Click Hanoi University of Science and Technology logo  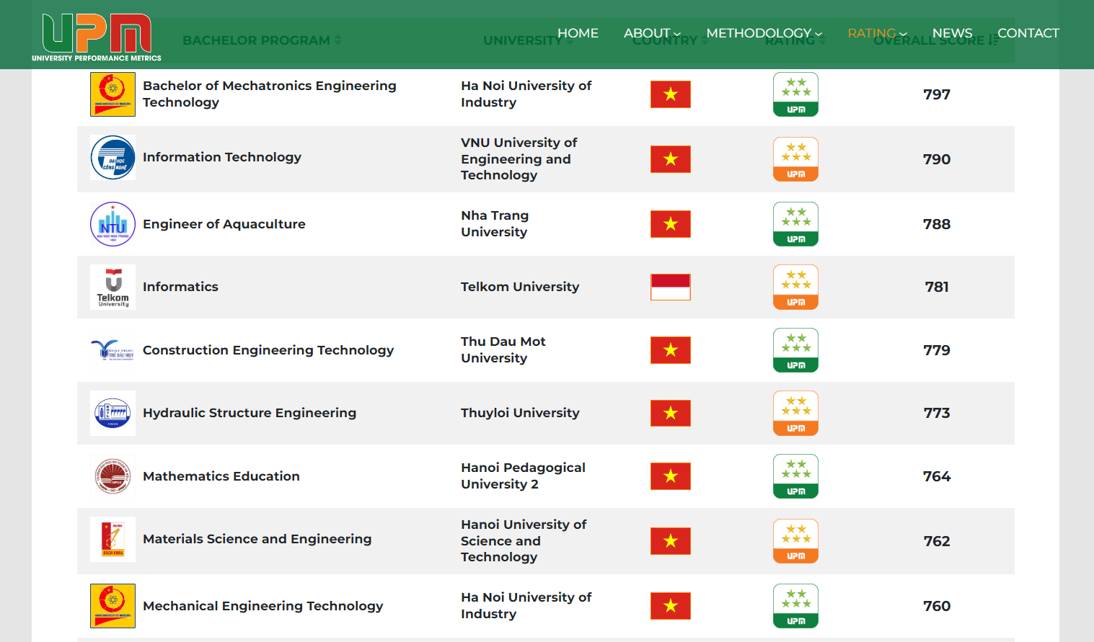(x=113, y=539)
